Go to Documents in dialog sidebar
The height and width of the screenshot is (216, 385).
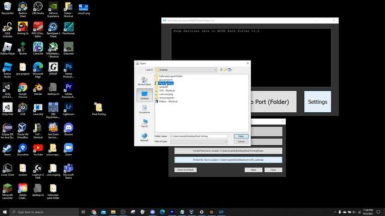click(x=144, y=109)
